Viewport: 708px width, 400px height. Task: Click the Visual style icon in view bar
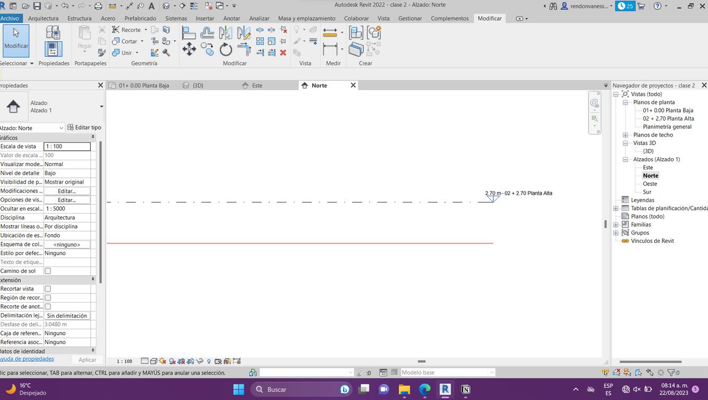[153, 361]
